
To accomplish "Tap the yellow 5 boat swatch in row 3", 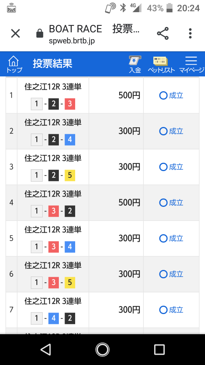I will (70, 175).
